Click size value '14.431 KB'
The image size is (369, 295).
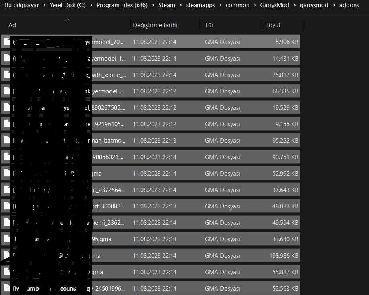point(285,59)
